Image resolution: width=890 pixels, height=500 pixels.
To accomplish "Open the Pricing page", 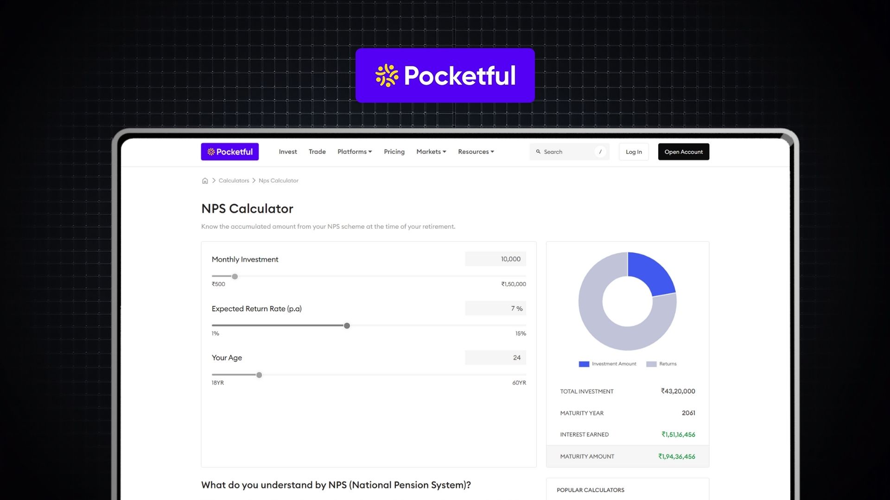I will (x=394, y=151).
